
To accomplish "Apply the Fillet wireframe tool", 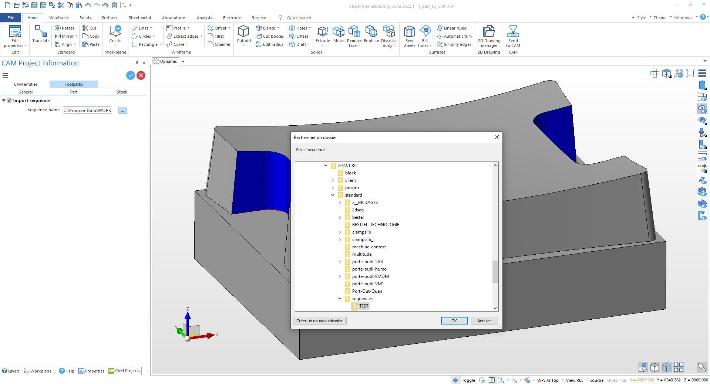I will pyautogui.click(x=216, y=36).
